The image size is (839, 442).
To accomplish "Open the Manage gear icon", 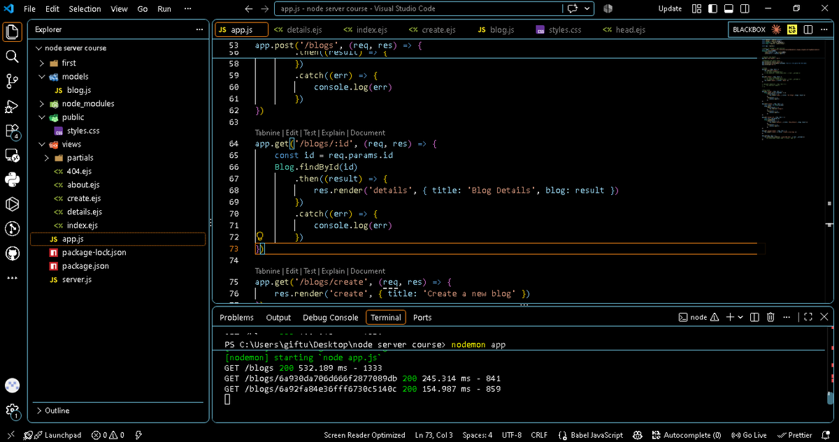I will pos(12,411).
